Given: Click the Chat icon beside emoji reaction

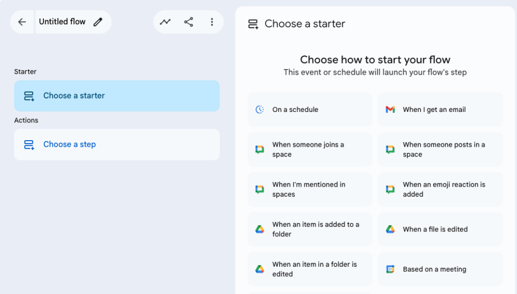Looking at the screenshot, I should click(390, 190).
